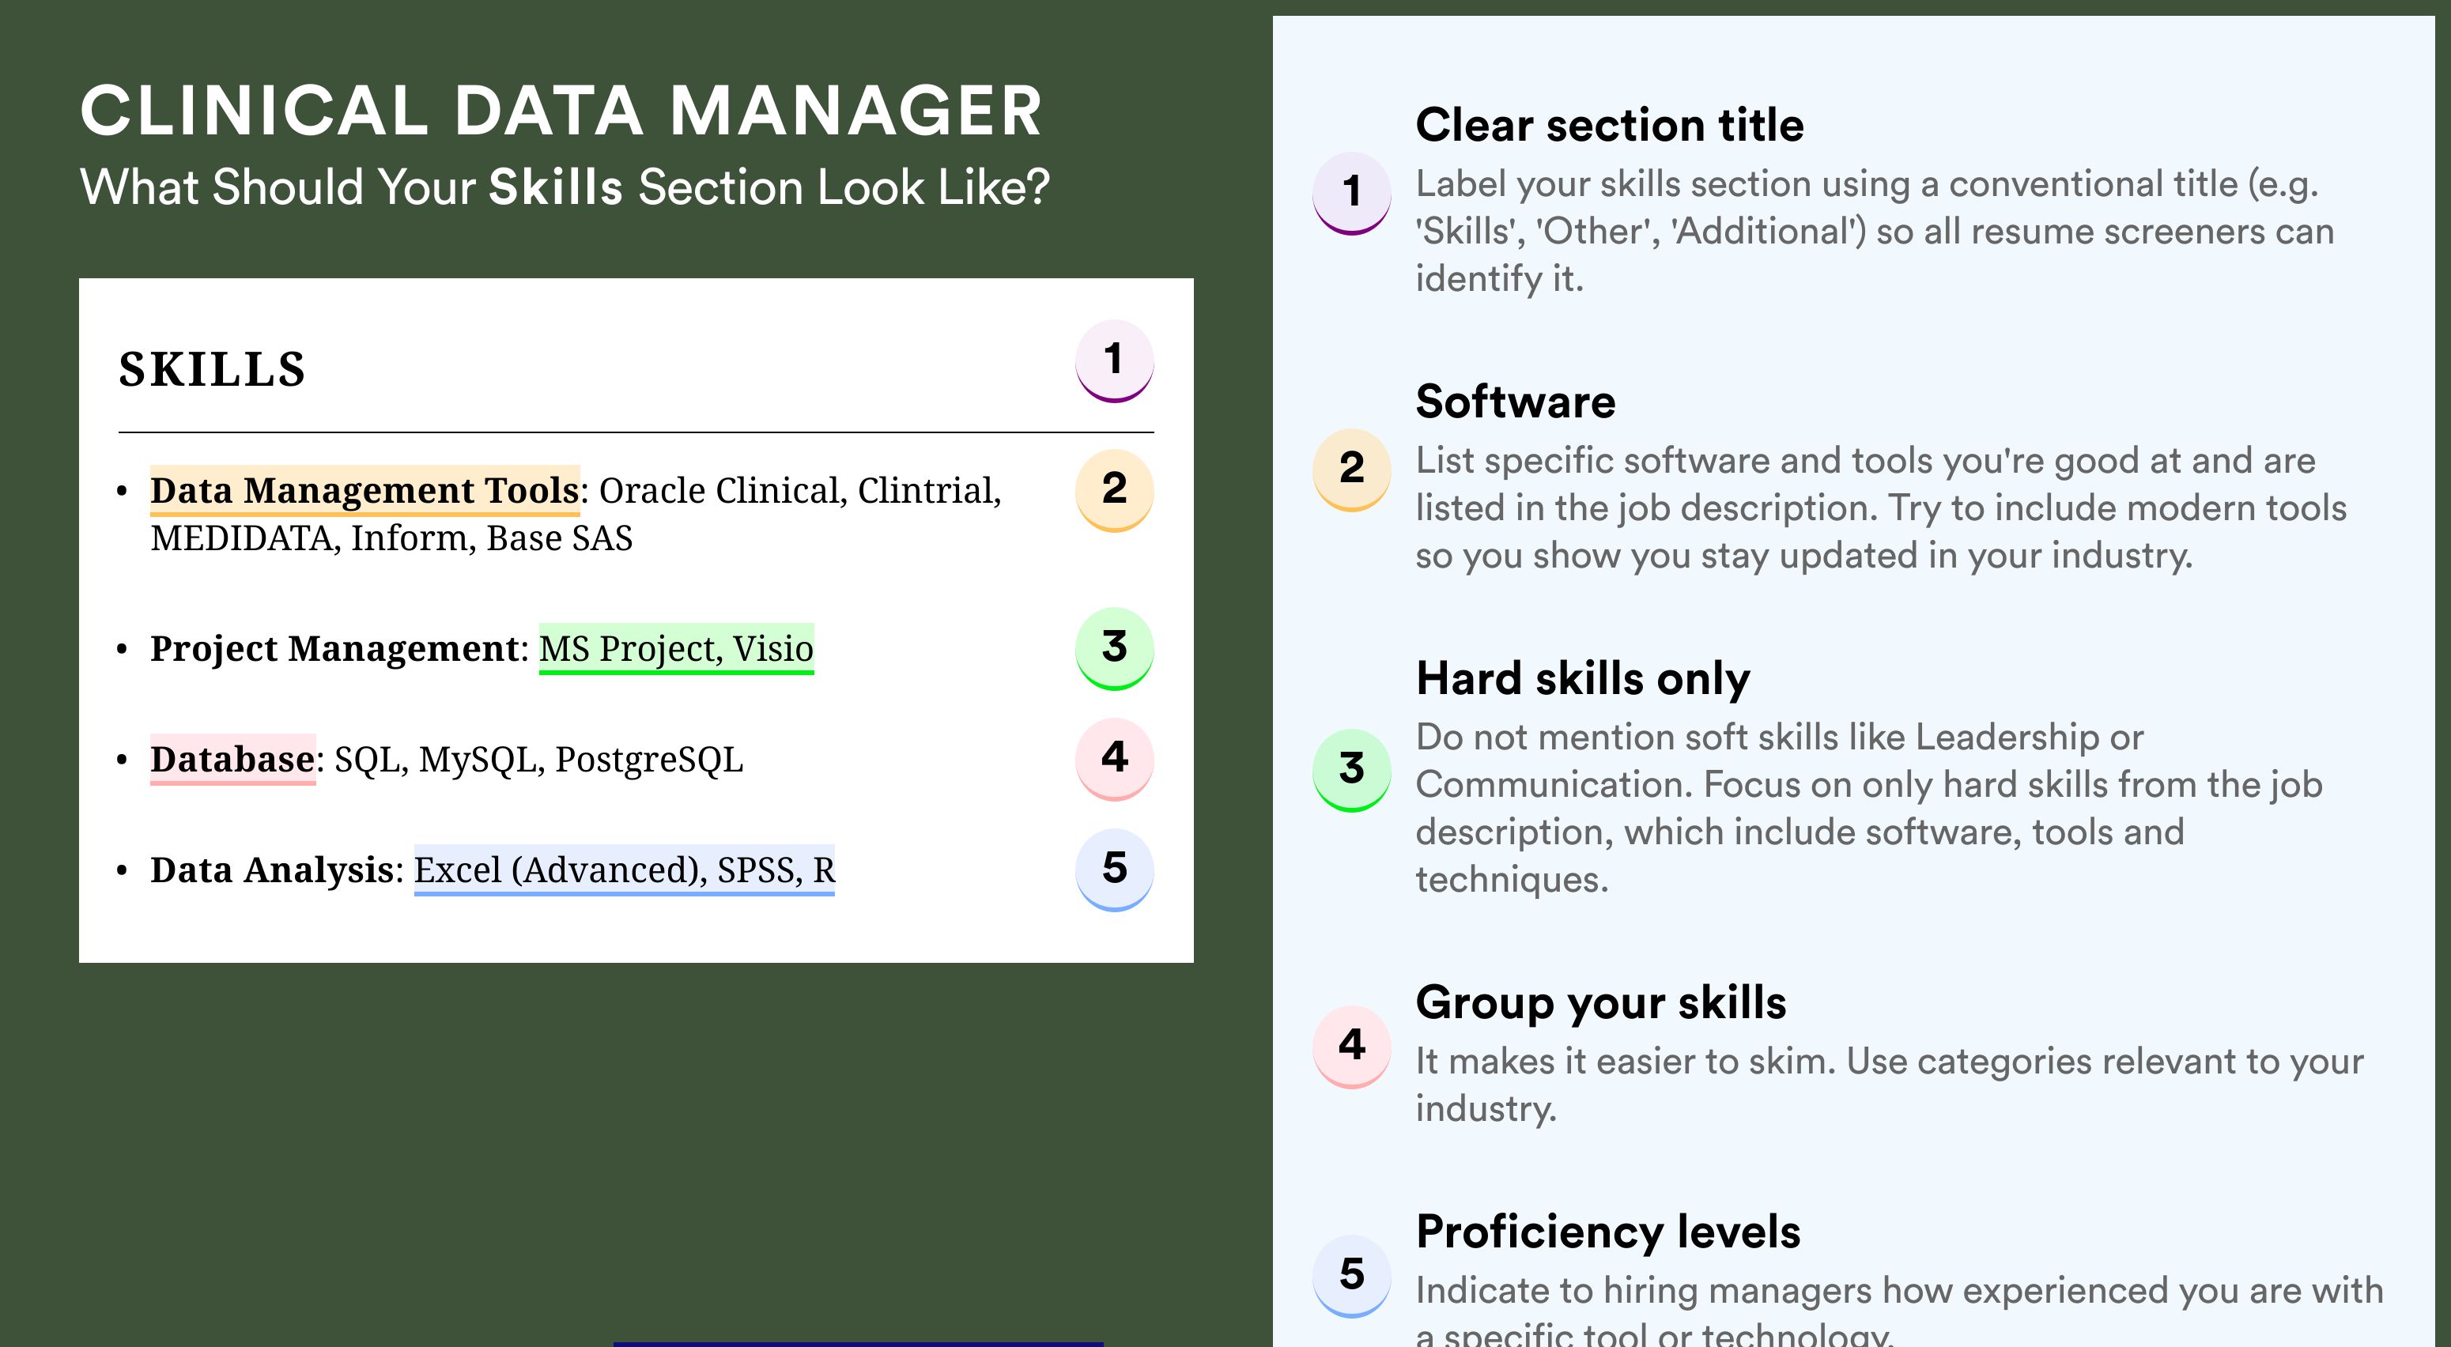Click the pink highlighted Database label
This screenshot has height=1347, width=2451.
232,759
